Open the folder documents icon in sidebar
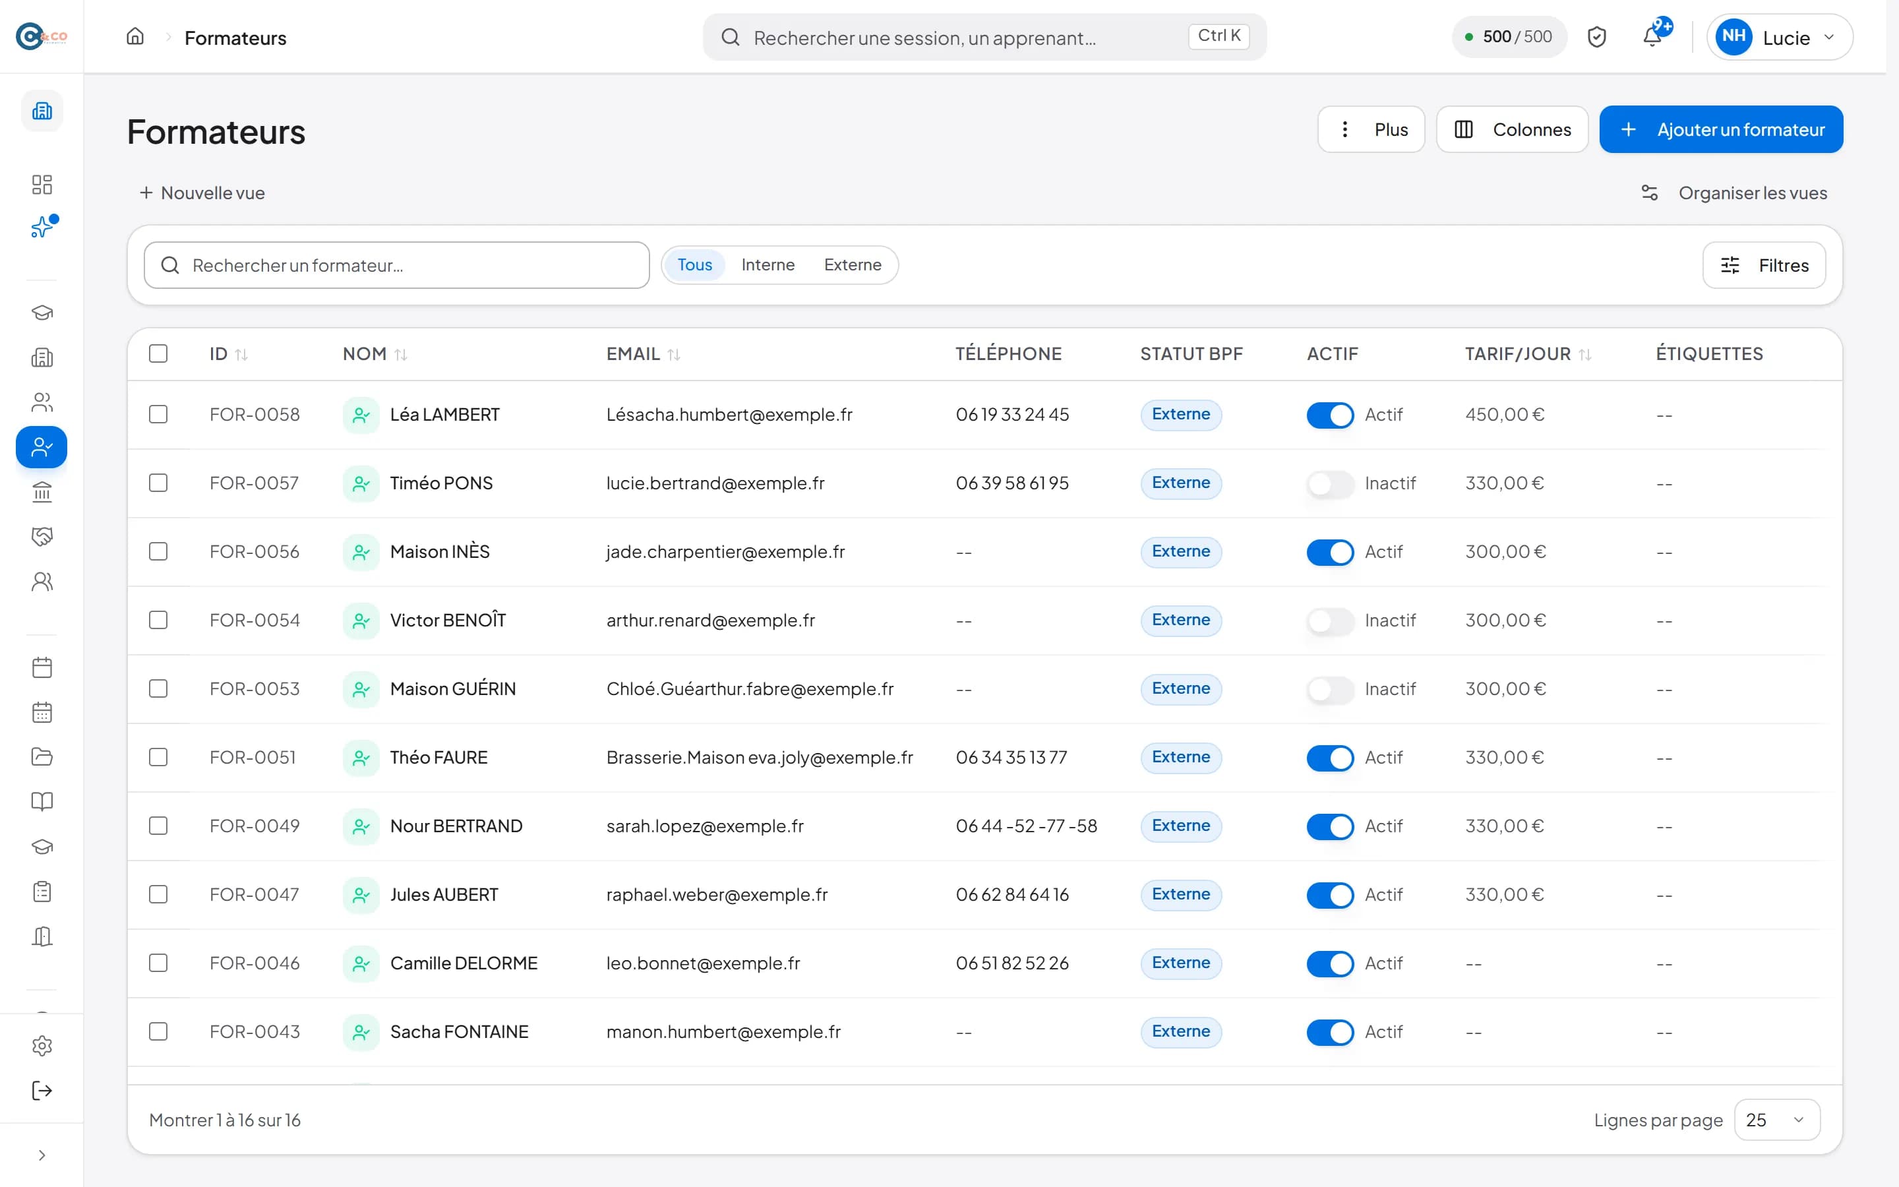Screen dimensions: 1899x1187 (42, 757)
